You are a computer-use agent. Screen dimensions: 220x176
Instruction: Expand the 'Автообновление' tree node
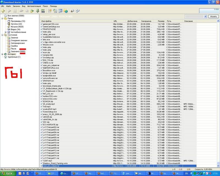(5, 32)
